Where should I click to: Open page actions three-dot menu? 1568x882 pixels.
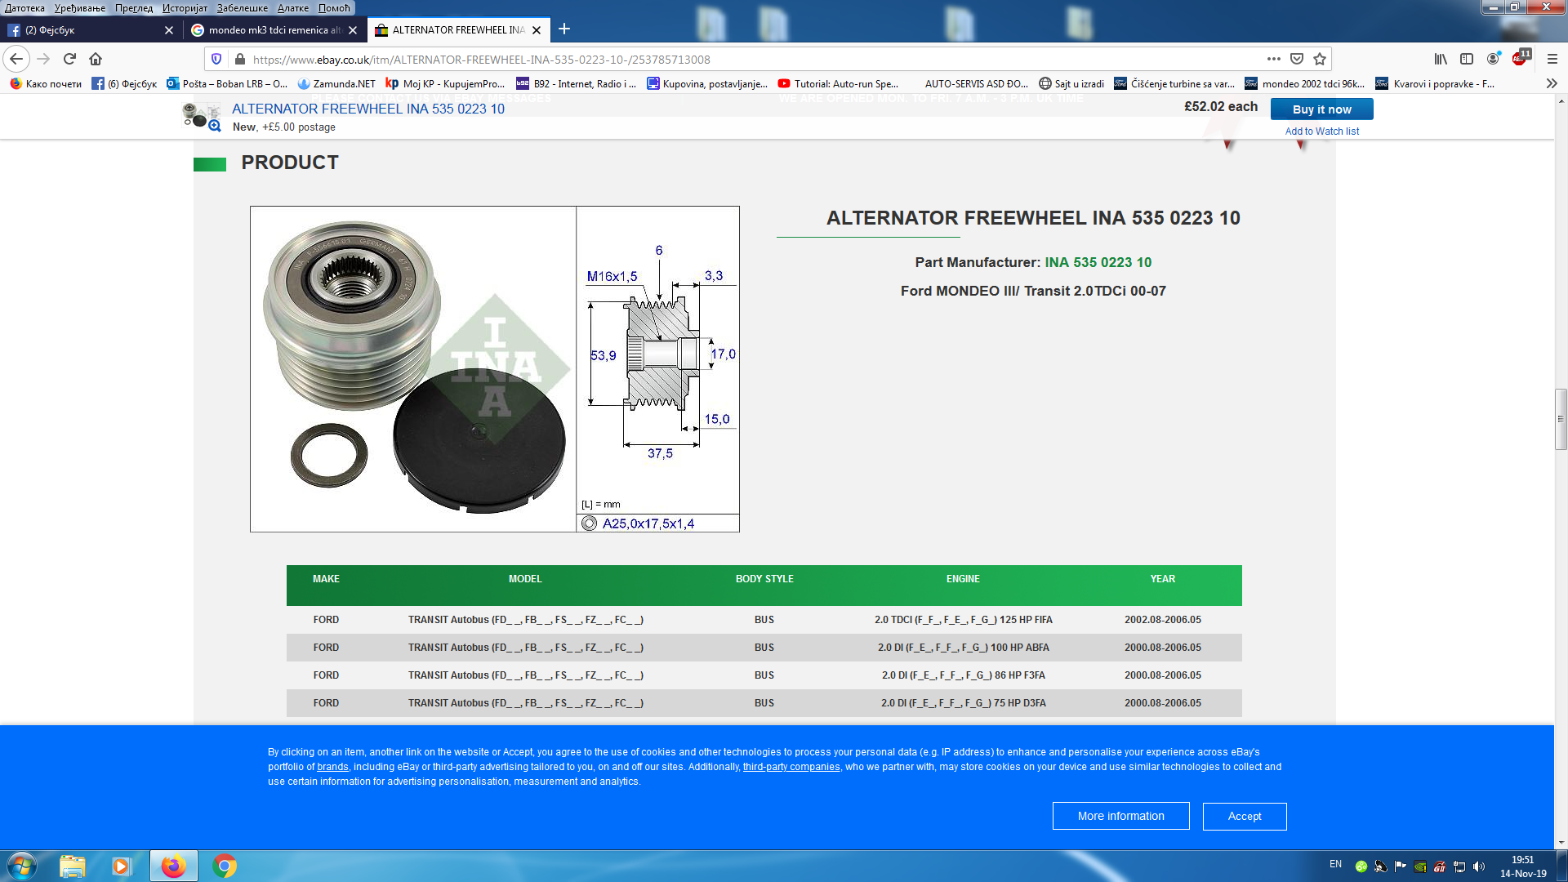(x=1273, y=59)
